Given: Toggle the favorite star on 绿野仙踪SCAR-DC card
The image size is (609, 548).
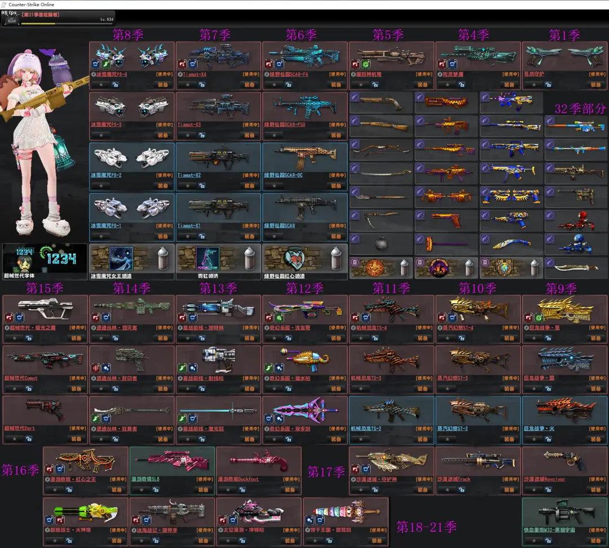Looking at the screenshot, I should (275, 185).
